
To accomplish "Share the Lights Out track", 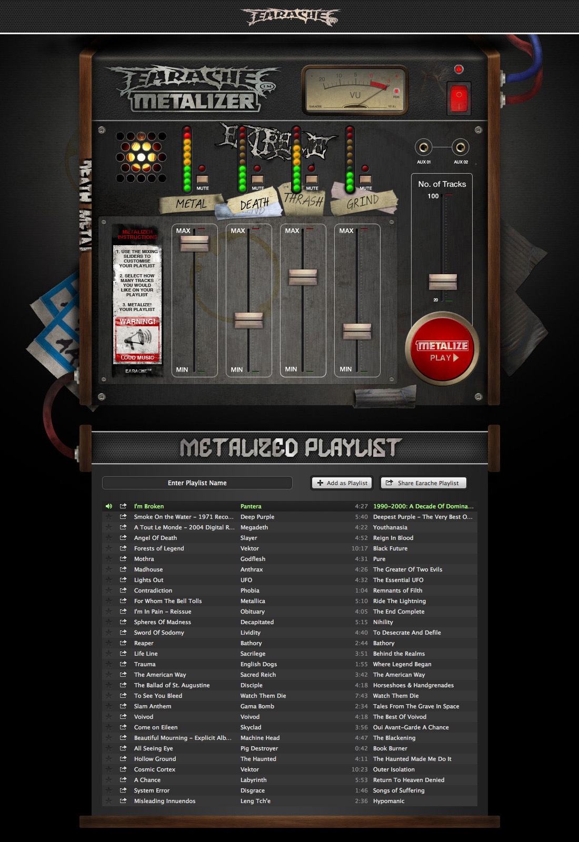I will coord(123,580).
